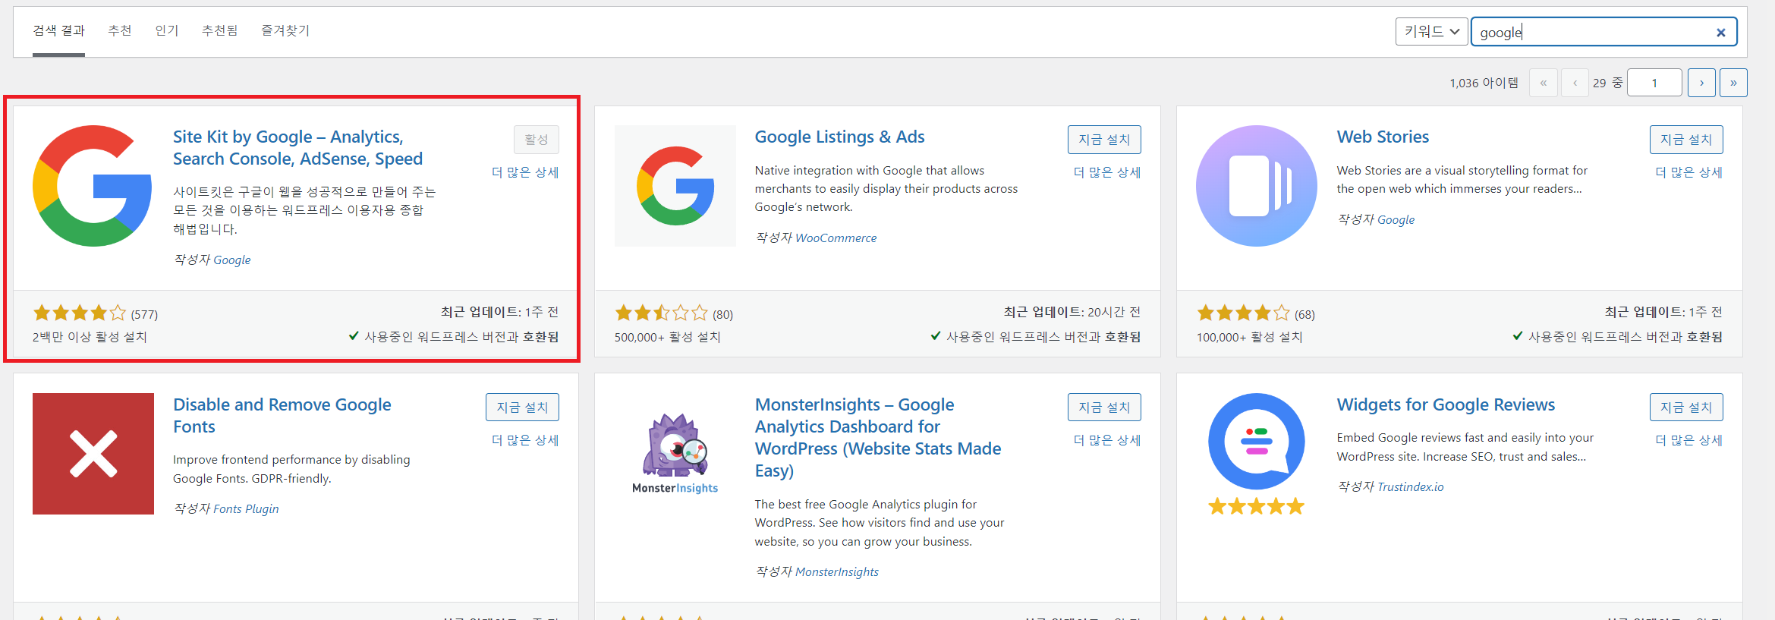Click the 활성 status button on Site Kit

537,139
